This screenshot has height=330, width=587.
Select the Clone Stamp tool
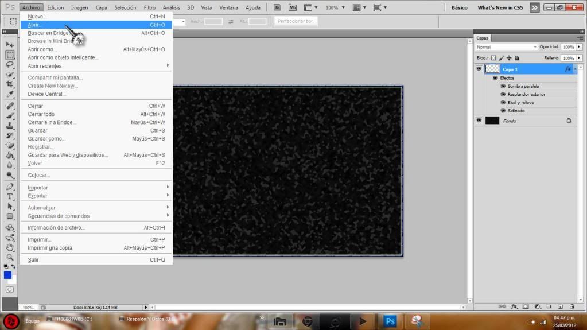click(x=10, y=126)
